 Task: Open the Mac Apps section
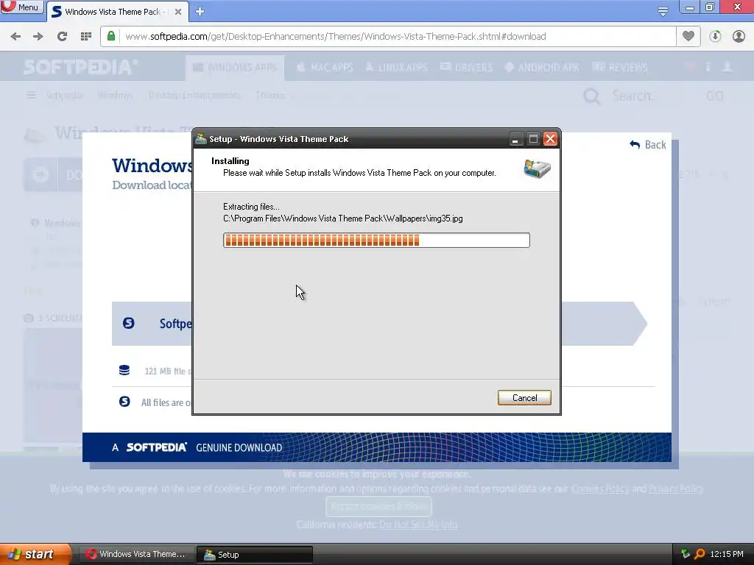325,67
